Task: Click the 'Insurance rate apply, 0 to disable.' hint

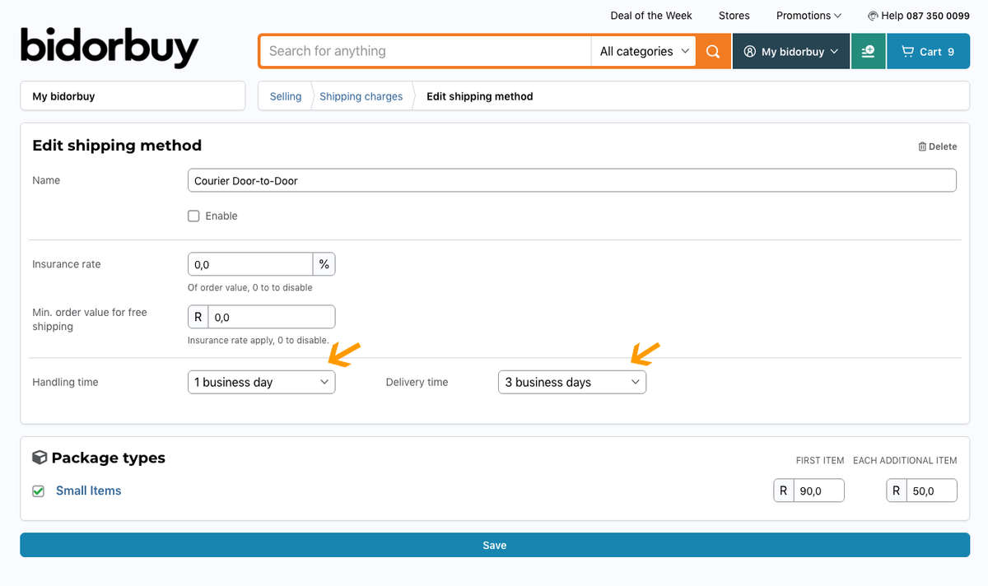Action: pos(259,340)
